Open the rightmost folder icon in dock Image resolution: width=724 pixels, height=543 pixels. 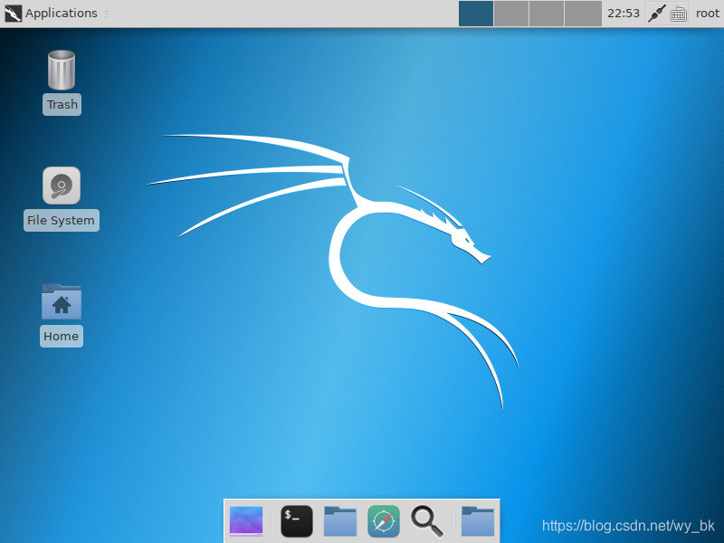[478, 521]
